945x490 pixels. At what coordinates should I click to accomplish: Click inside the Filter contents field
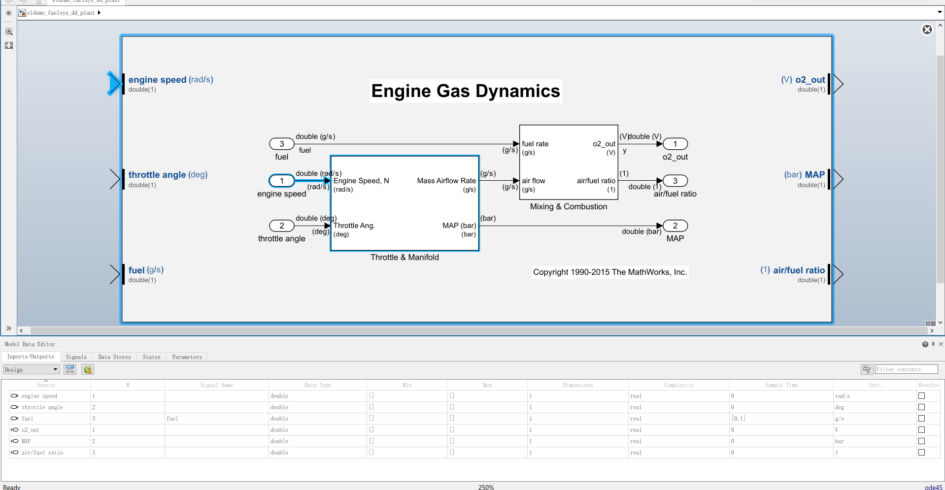[x=907, y=369]
